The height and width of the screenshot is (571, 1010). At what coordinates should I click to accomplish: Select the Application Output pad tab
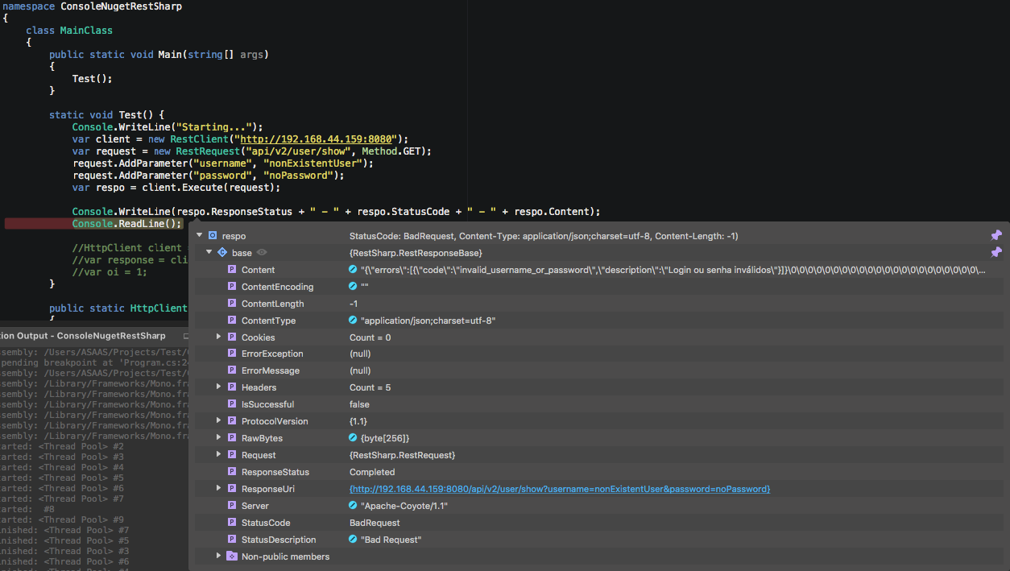tap(83, 335)
